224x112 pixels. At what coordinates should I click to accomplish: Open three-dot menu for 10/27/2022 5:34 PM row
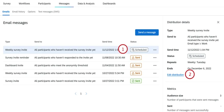155,73
